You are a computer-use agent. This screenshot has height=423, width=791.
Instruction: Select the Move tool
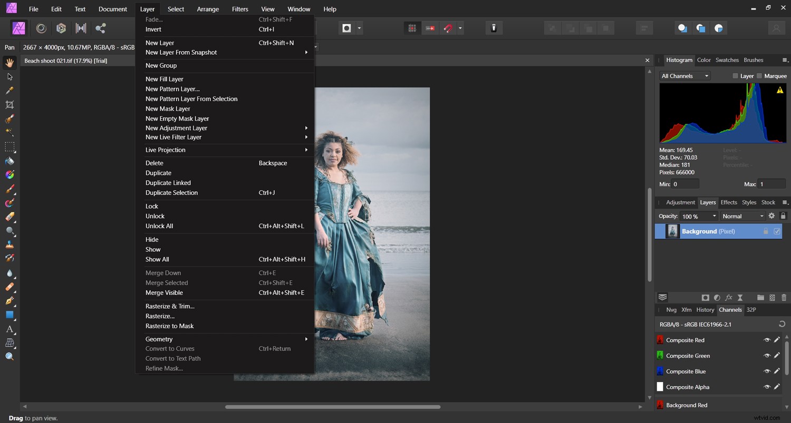(x=9, y=76)
